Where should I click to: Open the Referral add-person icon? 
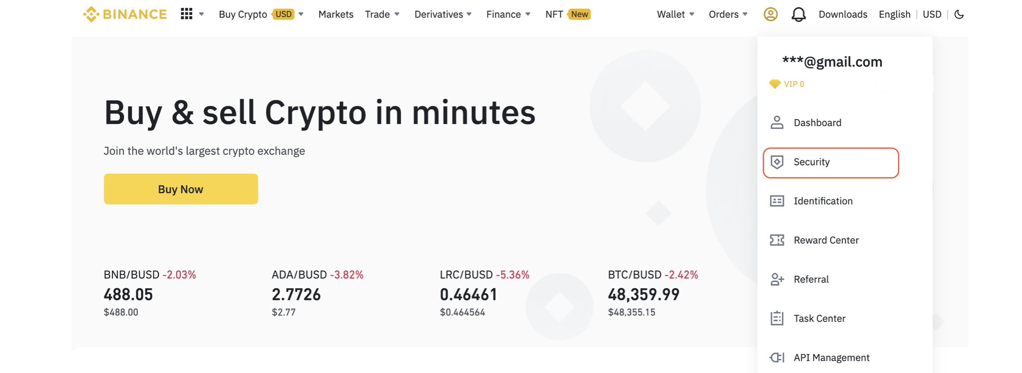[777, 279]
